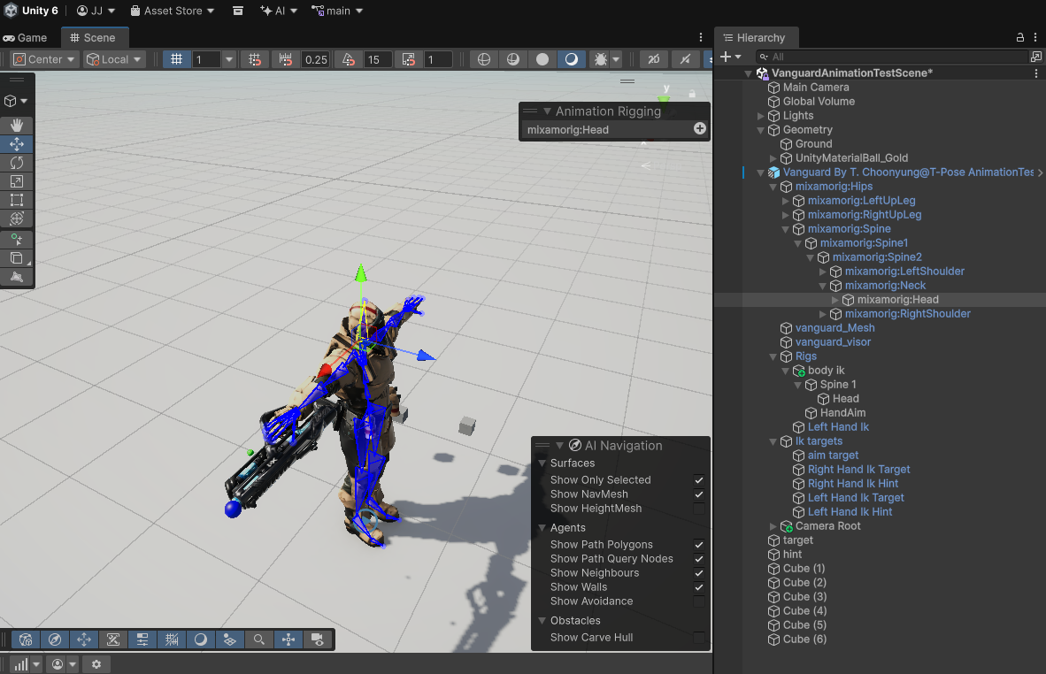Collapse the Obstacles section

pos(542,620)
